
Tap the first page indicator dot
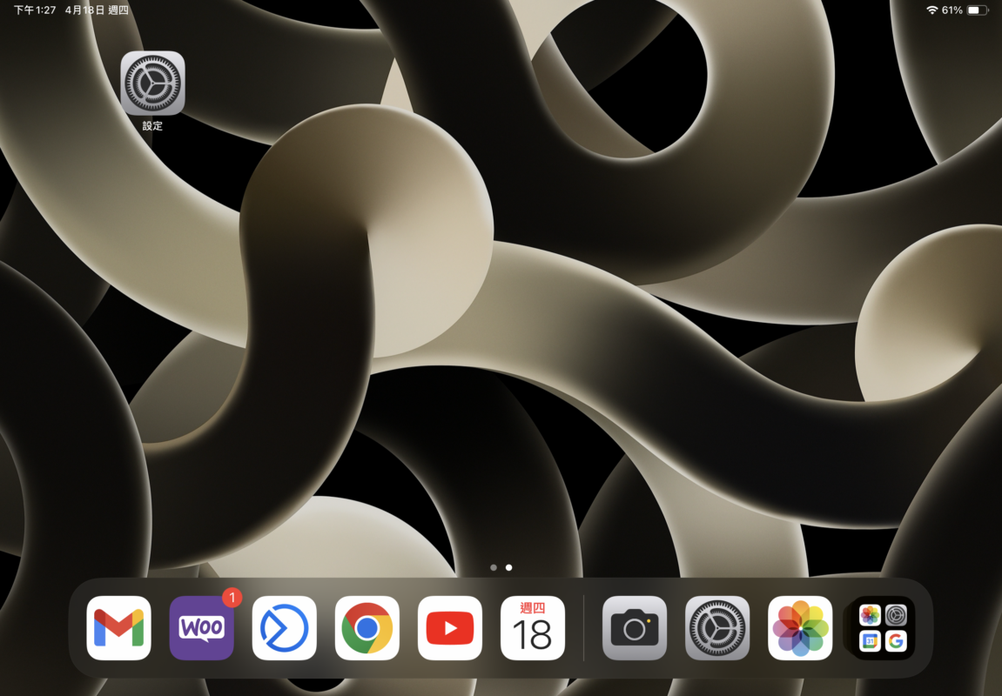[494, 567]
